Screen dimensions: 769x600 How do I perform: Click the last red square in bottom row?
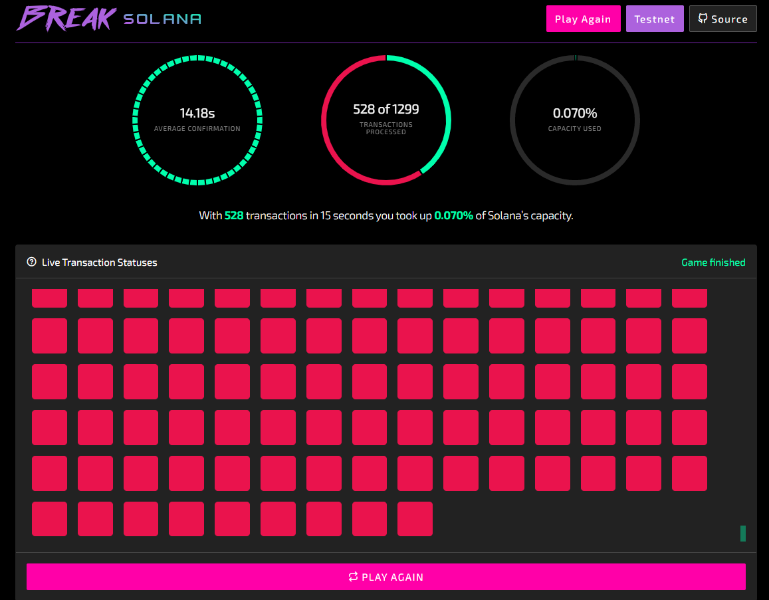(x=415, y=519)
